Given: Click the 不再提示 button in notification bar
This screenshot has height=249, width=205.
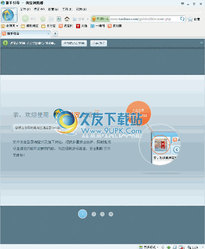Looking at the screenshot, I should (99, 43).
